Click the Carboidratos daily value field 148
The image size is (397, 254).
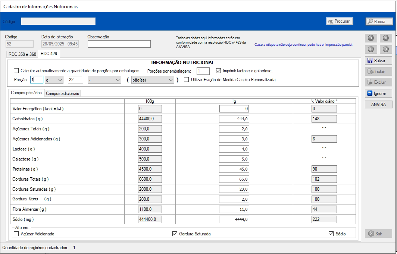point(324,119)
